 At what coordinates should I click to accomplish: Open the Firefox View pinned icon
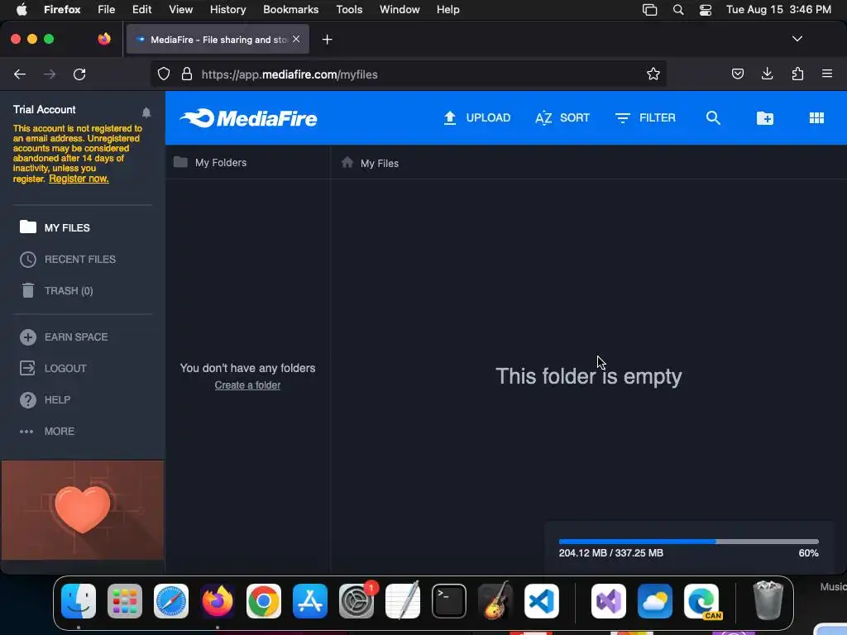[104, 39]
